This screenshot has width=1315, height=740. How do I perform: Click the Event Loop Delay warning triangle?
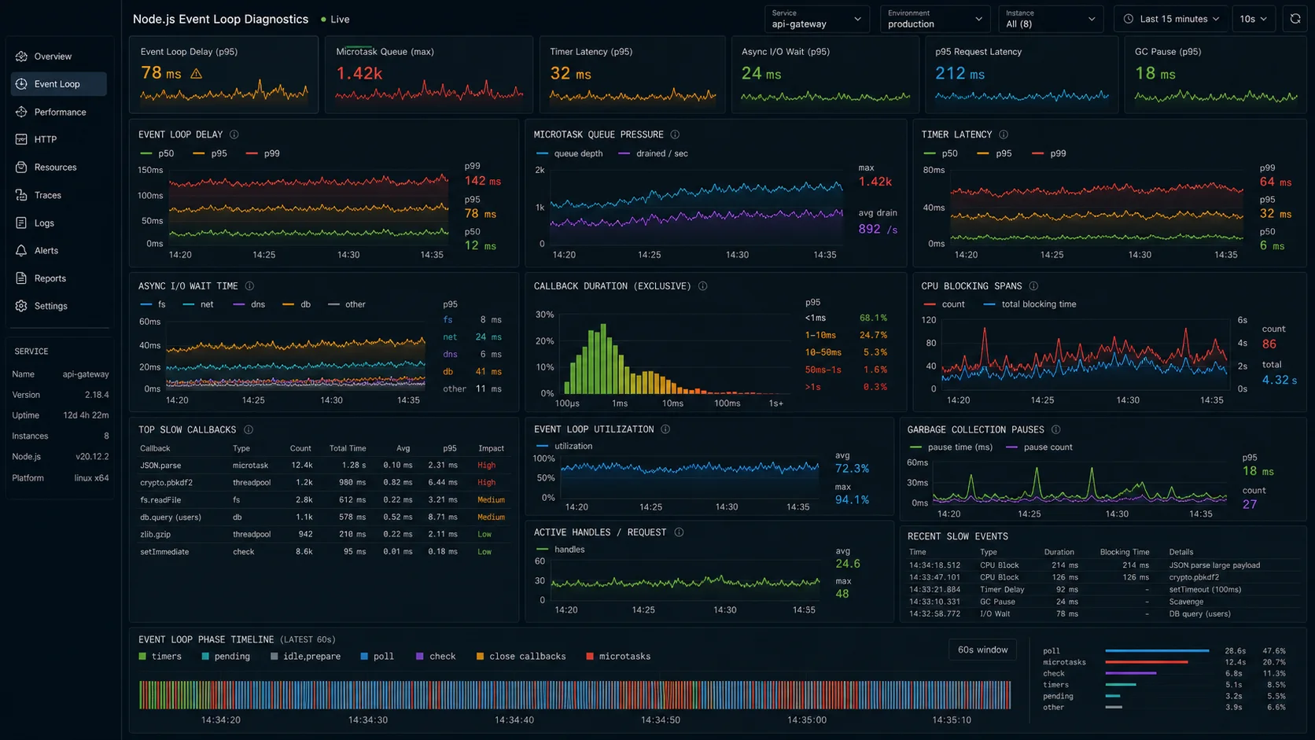197,74
